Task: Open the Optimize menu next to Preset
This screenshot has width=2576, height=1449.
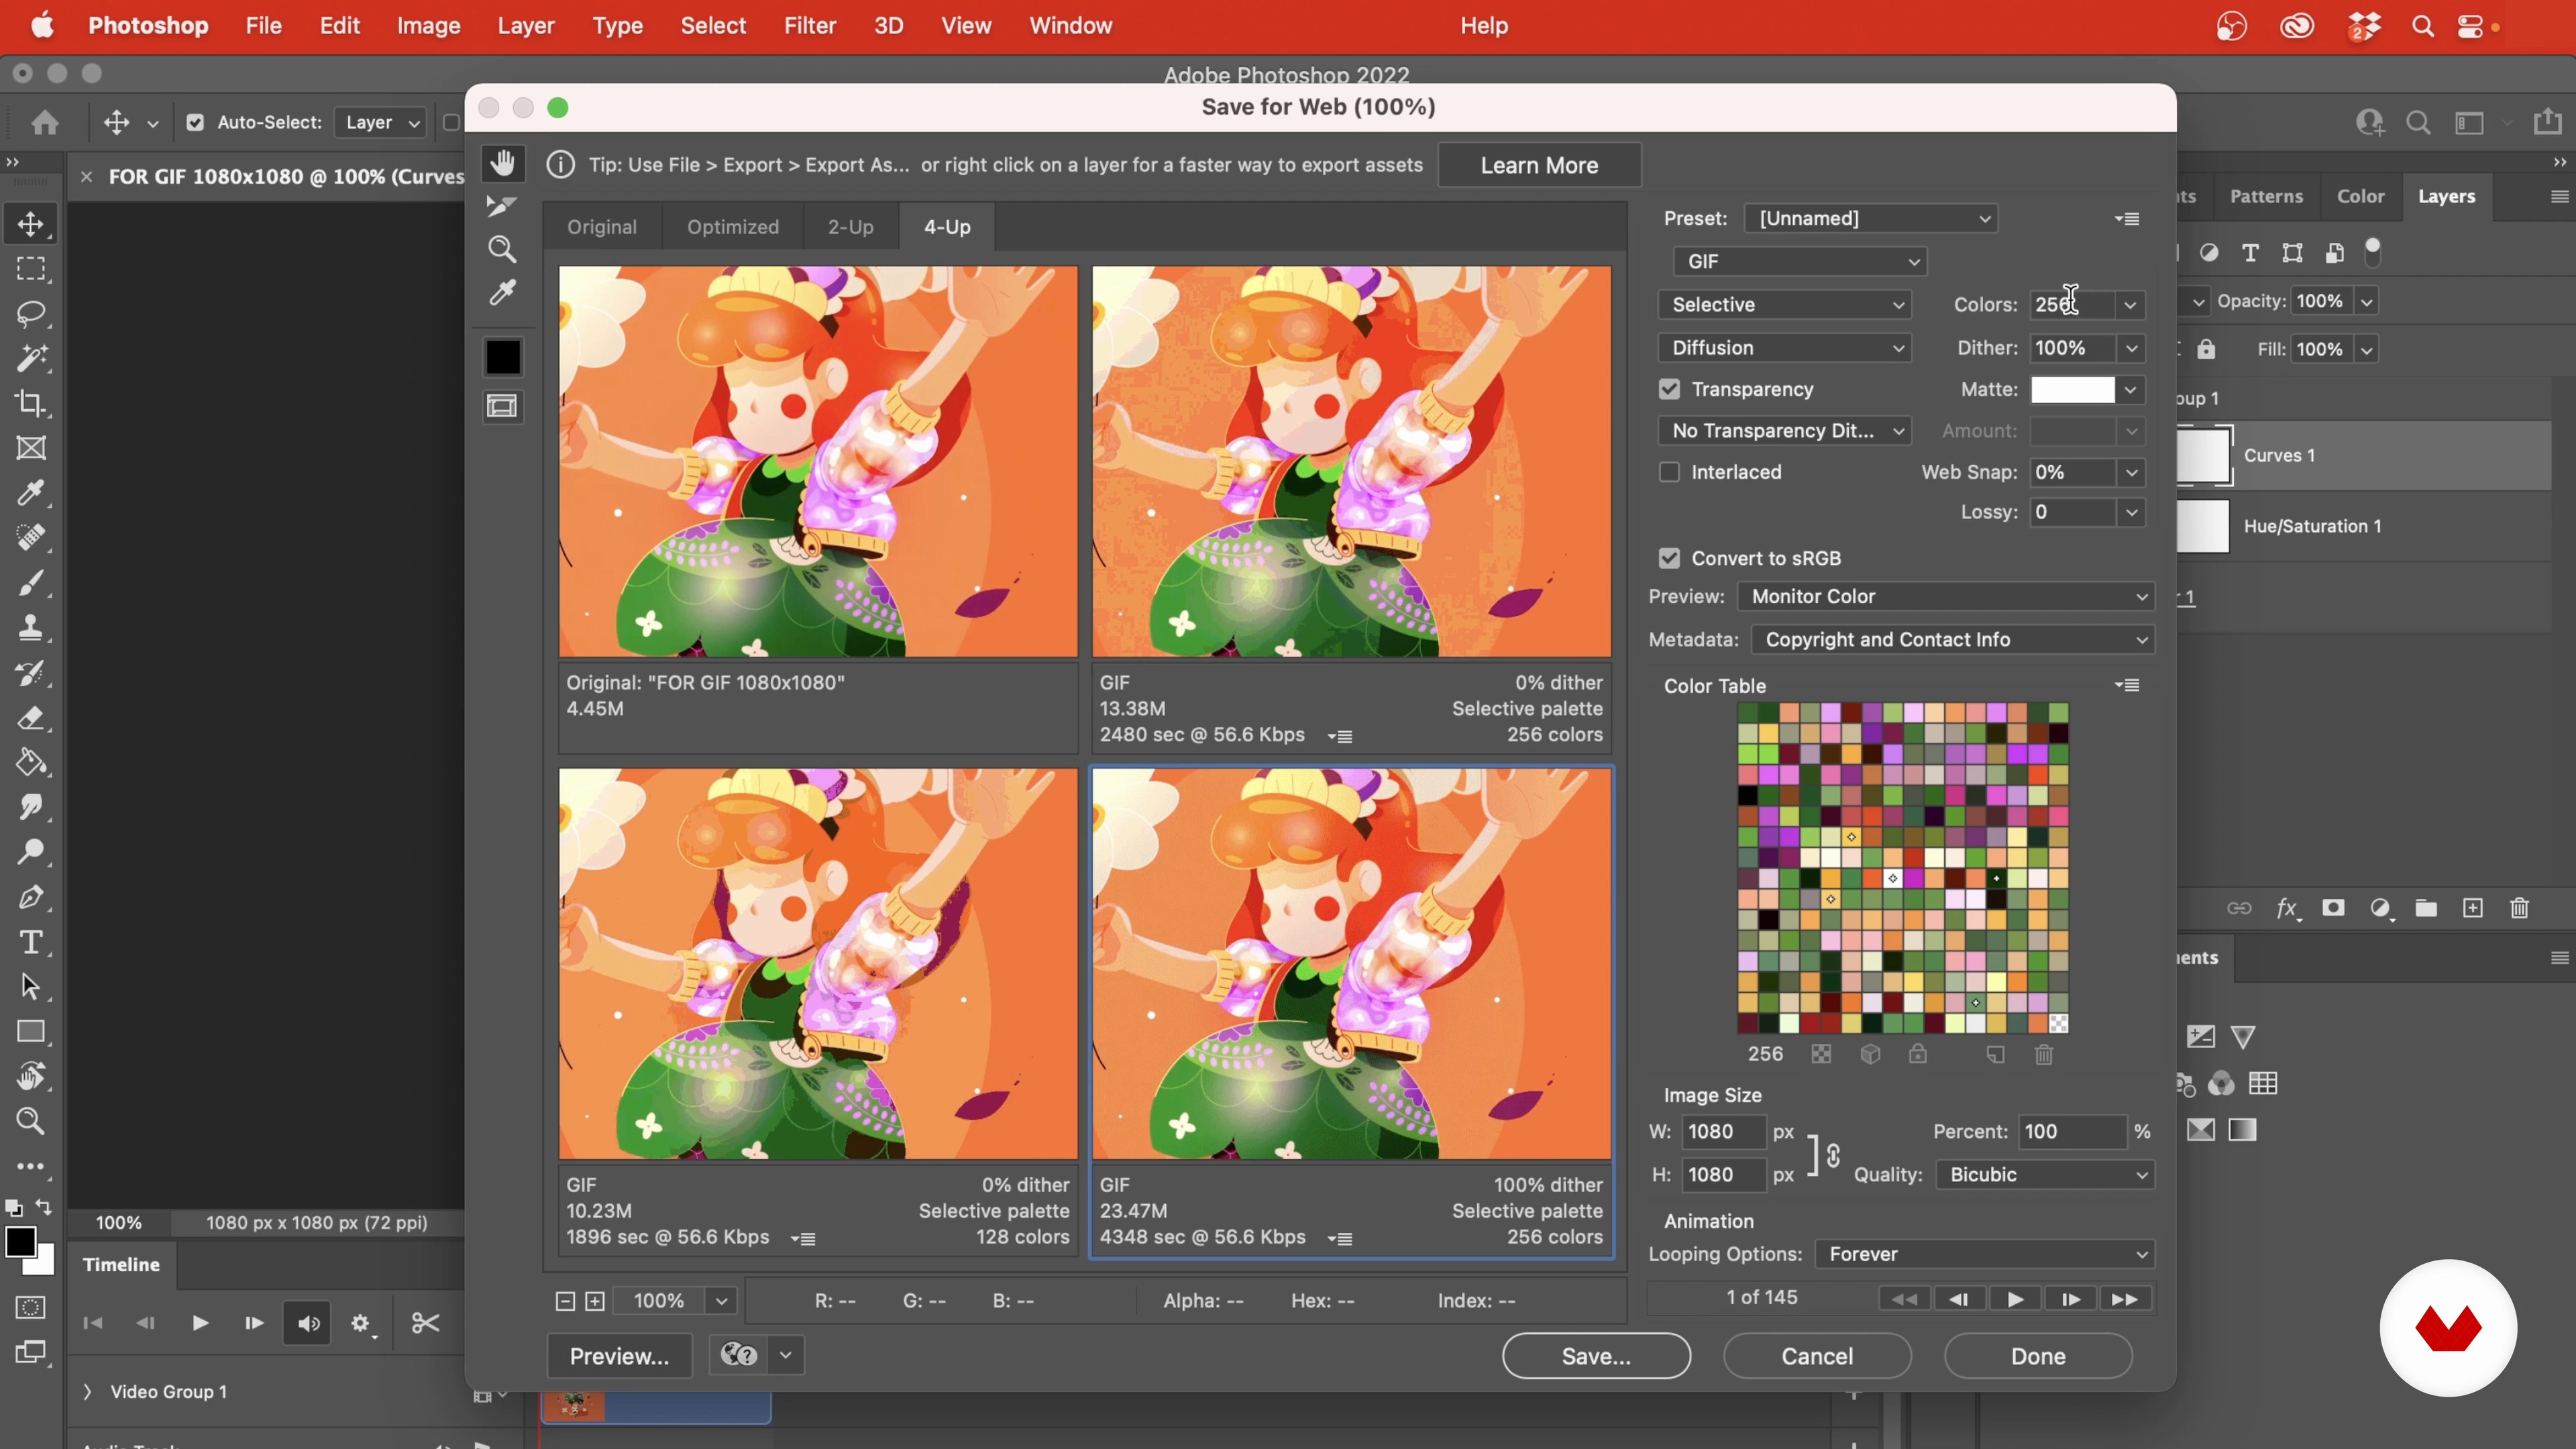Action: pos(2127,218)
